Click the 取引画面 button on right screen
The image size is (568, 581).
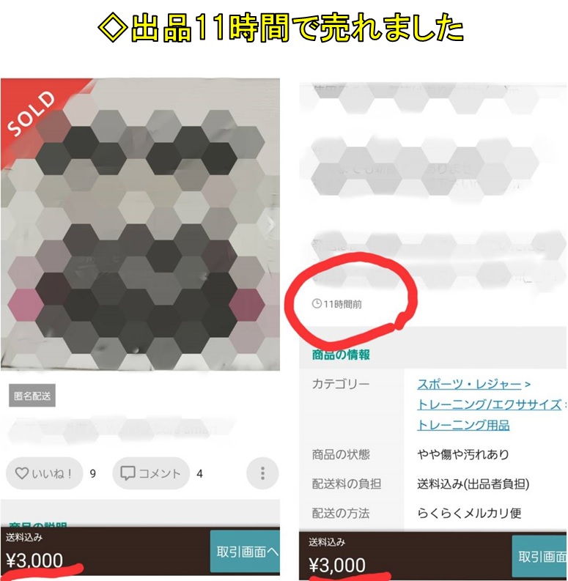coord(539,556)
